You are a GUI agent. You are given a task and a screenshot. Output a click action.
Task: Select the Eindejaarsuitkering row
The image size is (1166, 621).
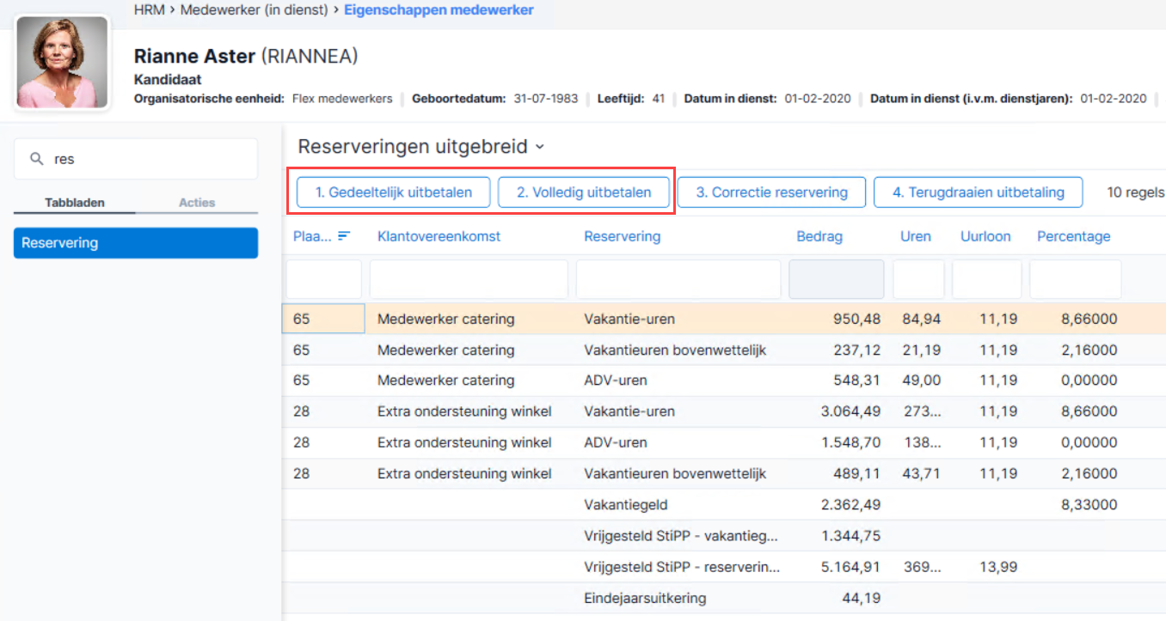coord(724,598)
